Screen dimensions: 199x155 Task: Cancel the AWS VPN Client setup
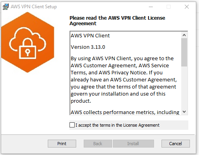click(x=176, y=144)
